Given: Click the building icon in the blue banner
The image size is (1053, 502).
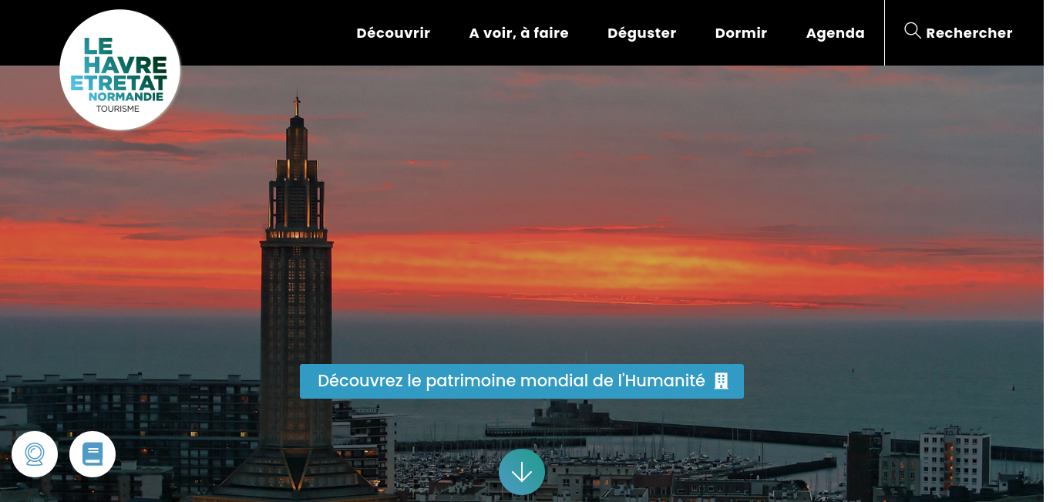Looking at the screenshot, I should [x=722, y=381].
